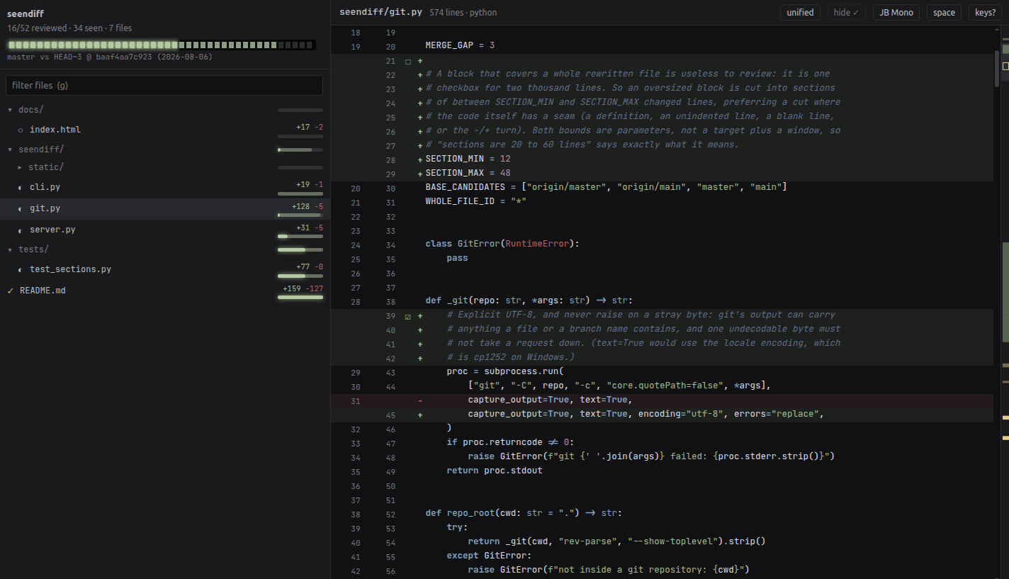1009x579 pixels.
Task: Click the '574 lines · python' label
Action: pos(463,13)
